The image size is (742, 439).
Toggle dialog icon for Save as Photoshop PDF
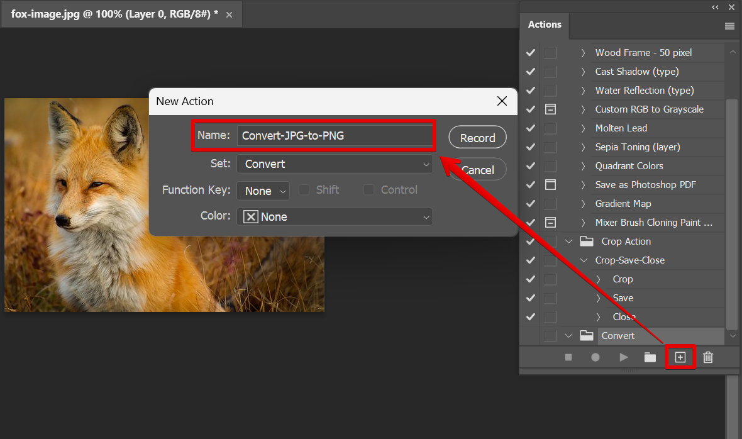coord(550,184)
